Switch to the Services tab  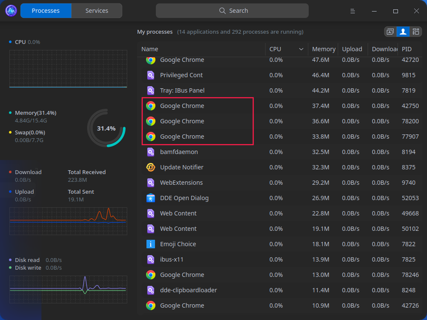tap(97, 11)
